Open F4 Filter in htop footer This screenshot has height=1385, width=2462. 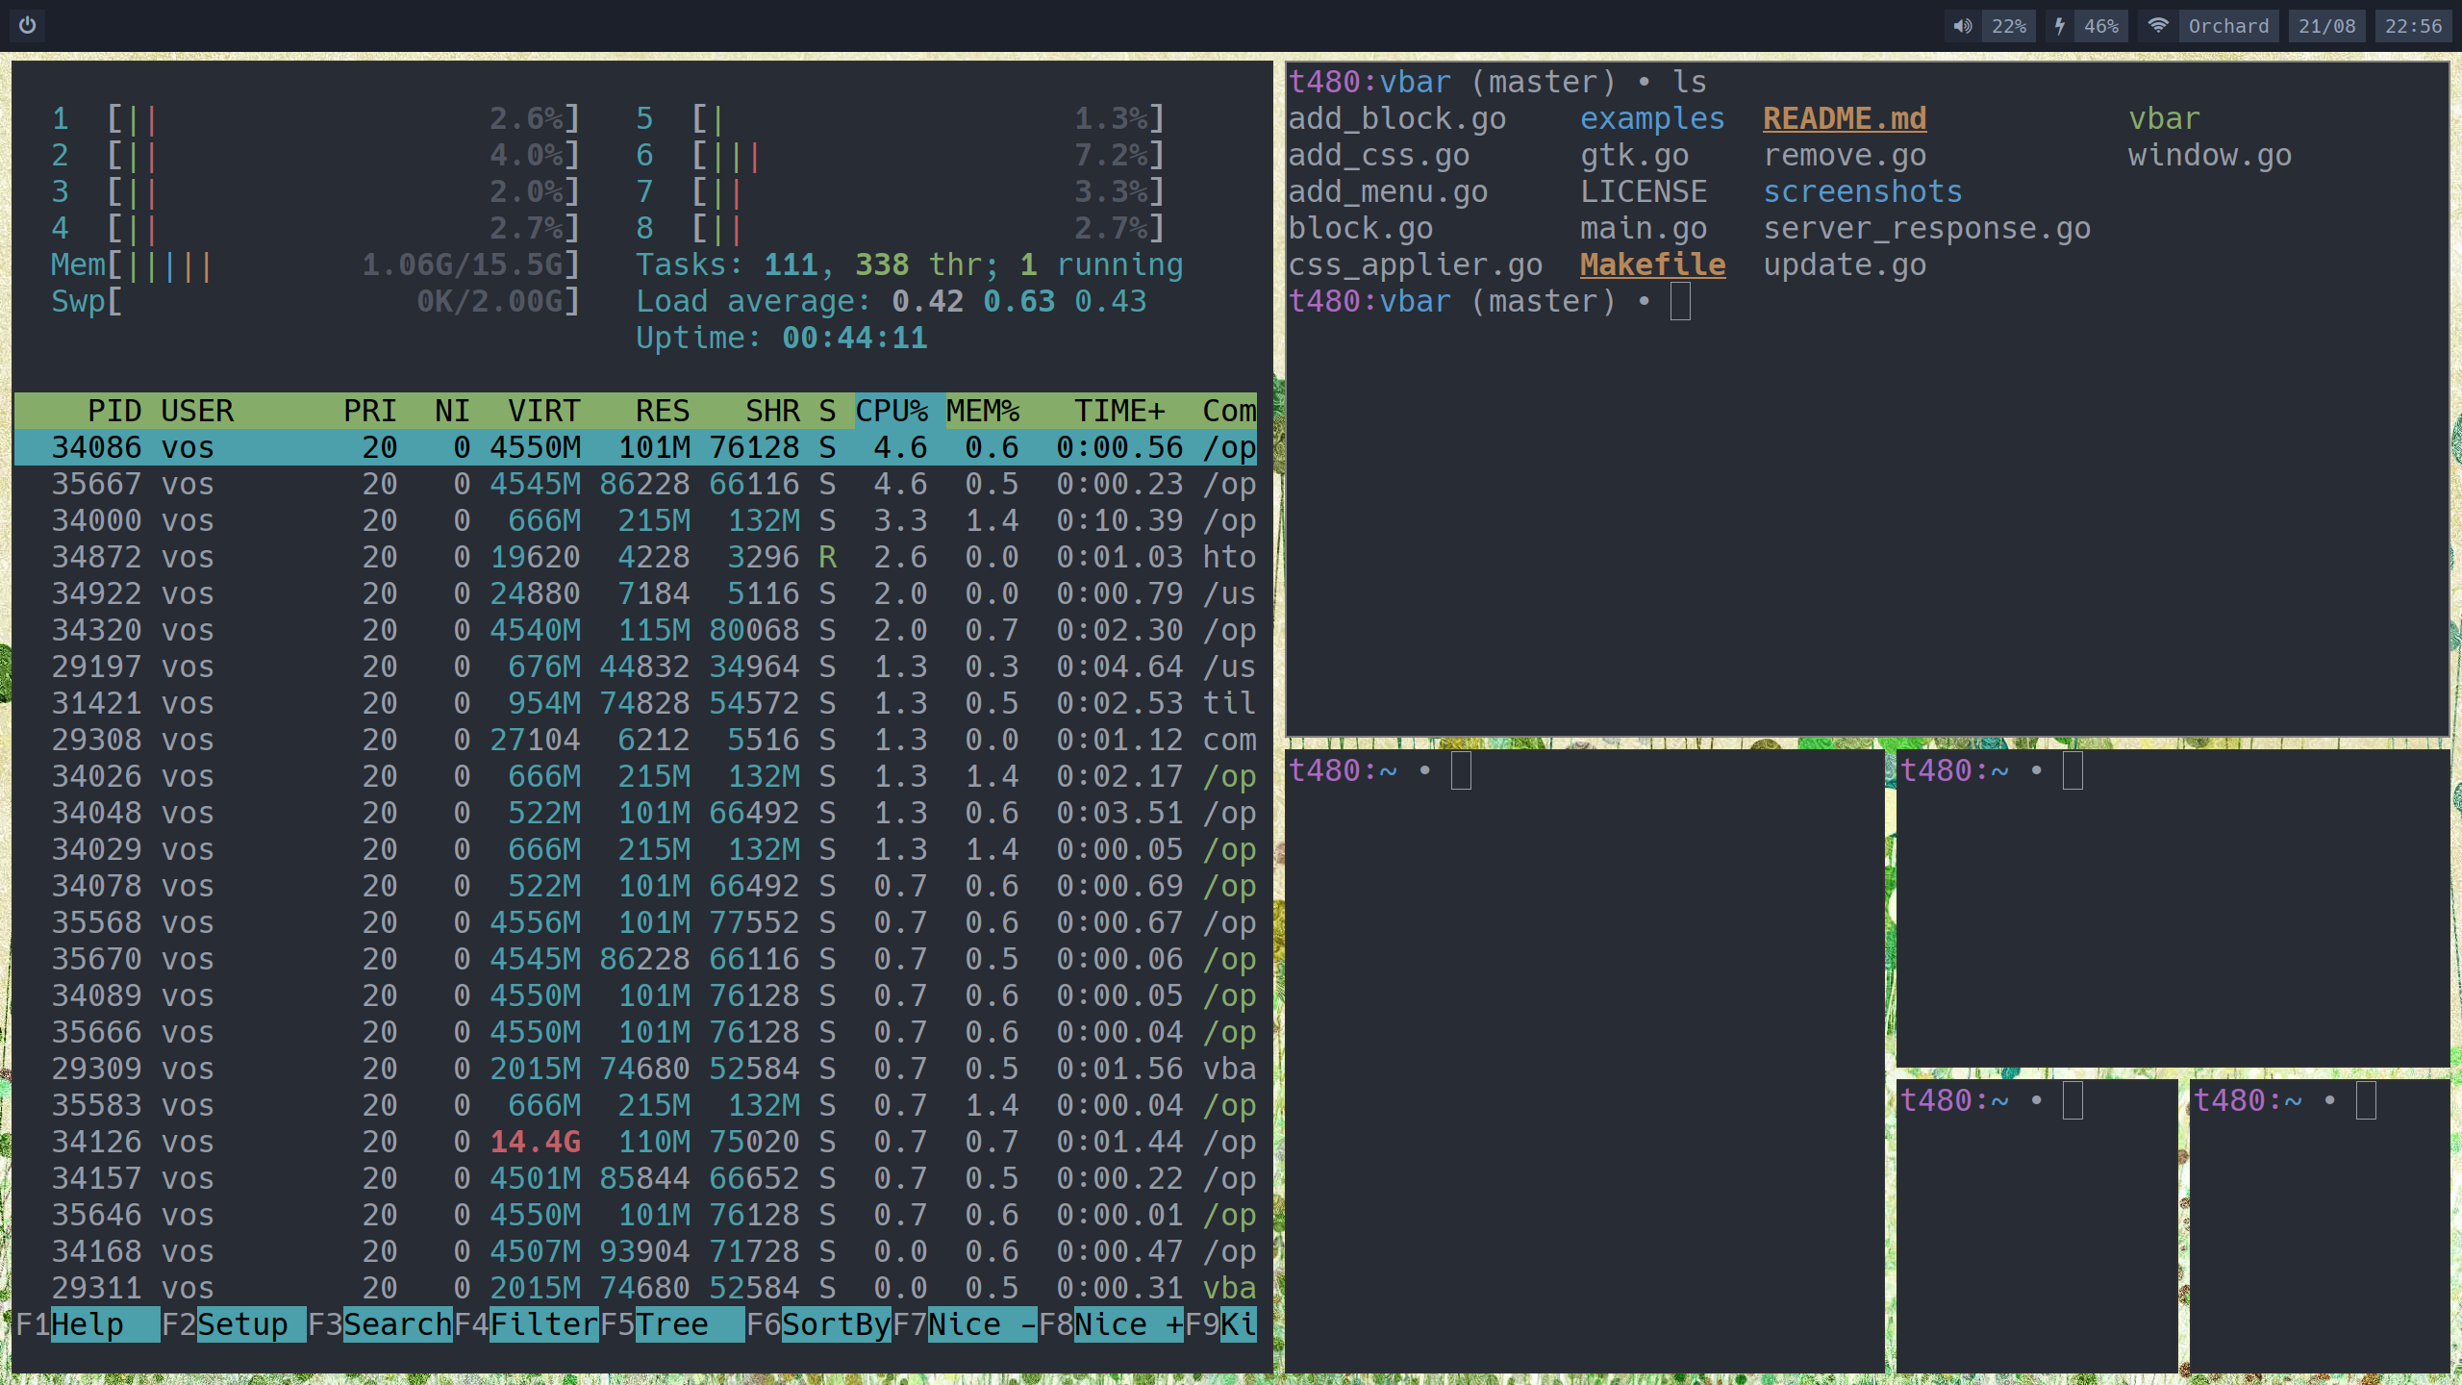(543, 1324)
